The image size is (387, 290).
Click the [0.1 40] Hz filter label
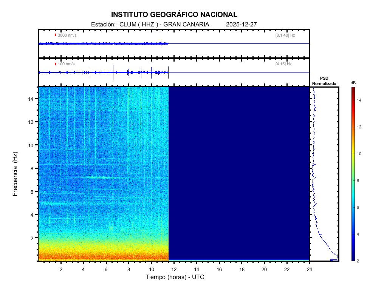pos(285,35)
